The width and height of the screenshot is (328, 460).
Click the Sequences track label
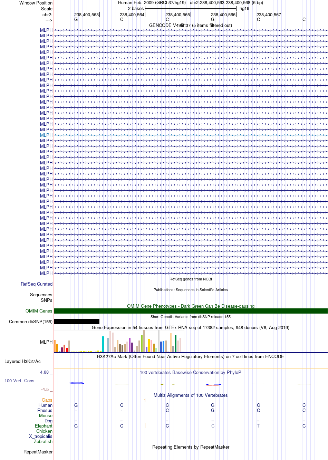click(41, 295)
